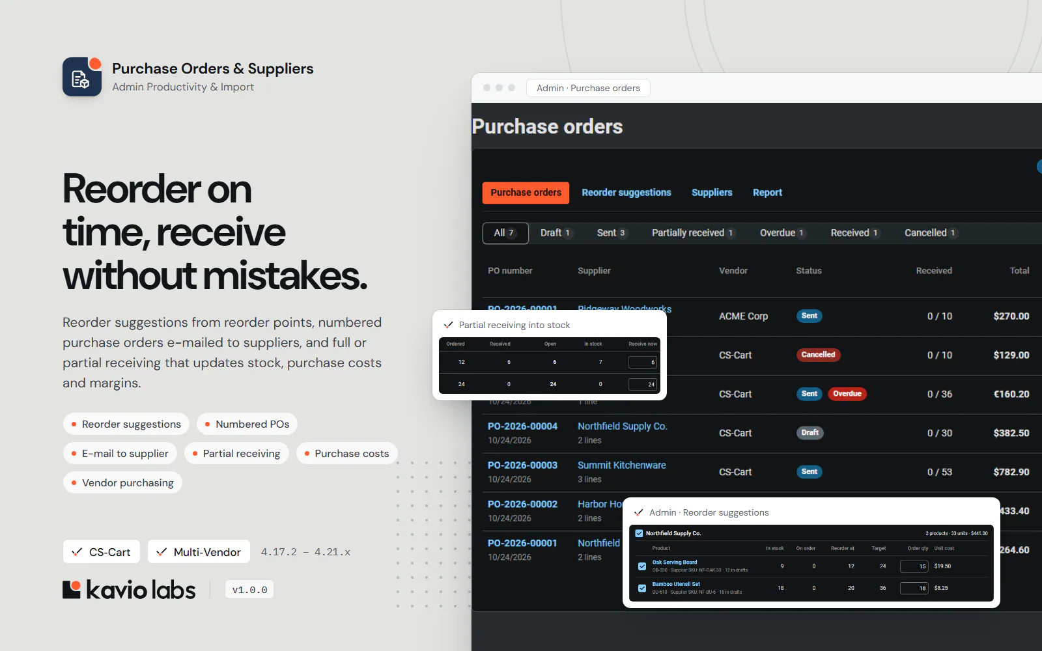Click Order qty field for Oak Serving Board
This screenshot has height=651, width=1042.
click(x=914, y=566)
